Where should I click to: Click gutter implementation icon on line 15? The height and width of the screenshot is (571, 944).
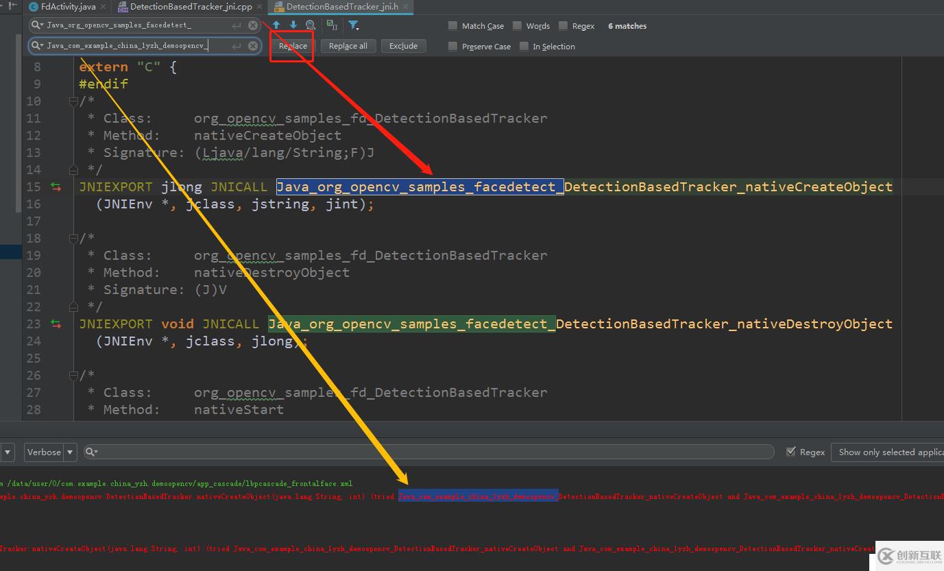(x=56, y=186)
